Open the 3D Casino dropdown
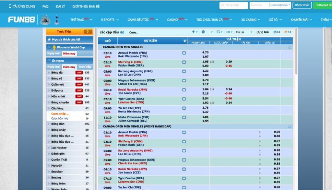Image resolution: width=332 pixels, height=190 pixels. tap(251, 19)
